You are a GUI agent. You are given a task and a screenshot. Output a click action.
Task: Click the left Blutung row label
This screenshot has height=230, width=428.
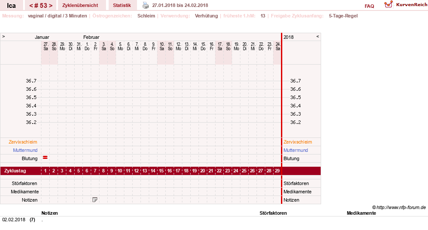pyautogui.click(x=30, y=158)
